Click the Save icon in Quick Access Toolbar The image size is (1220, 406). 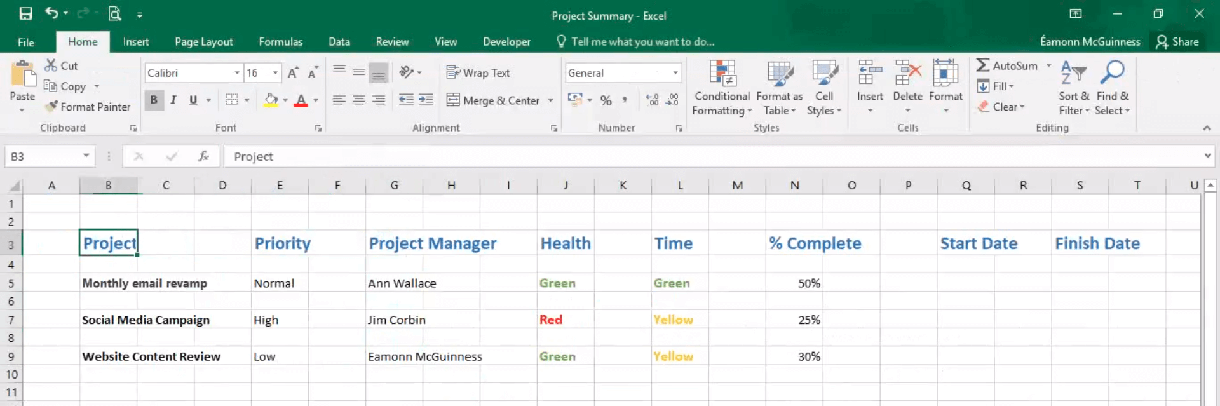[x=25, y=13]
